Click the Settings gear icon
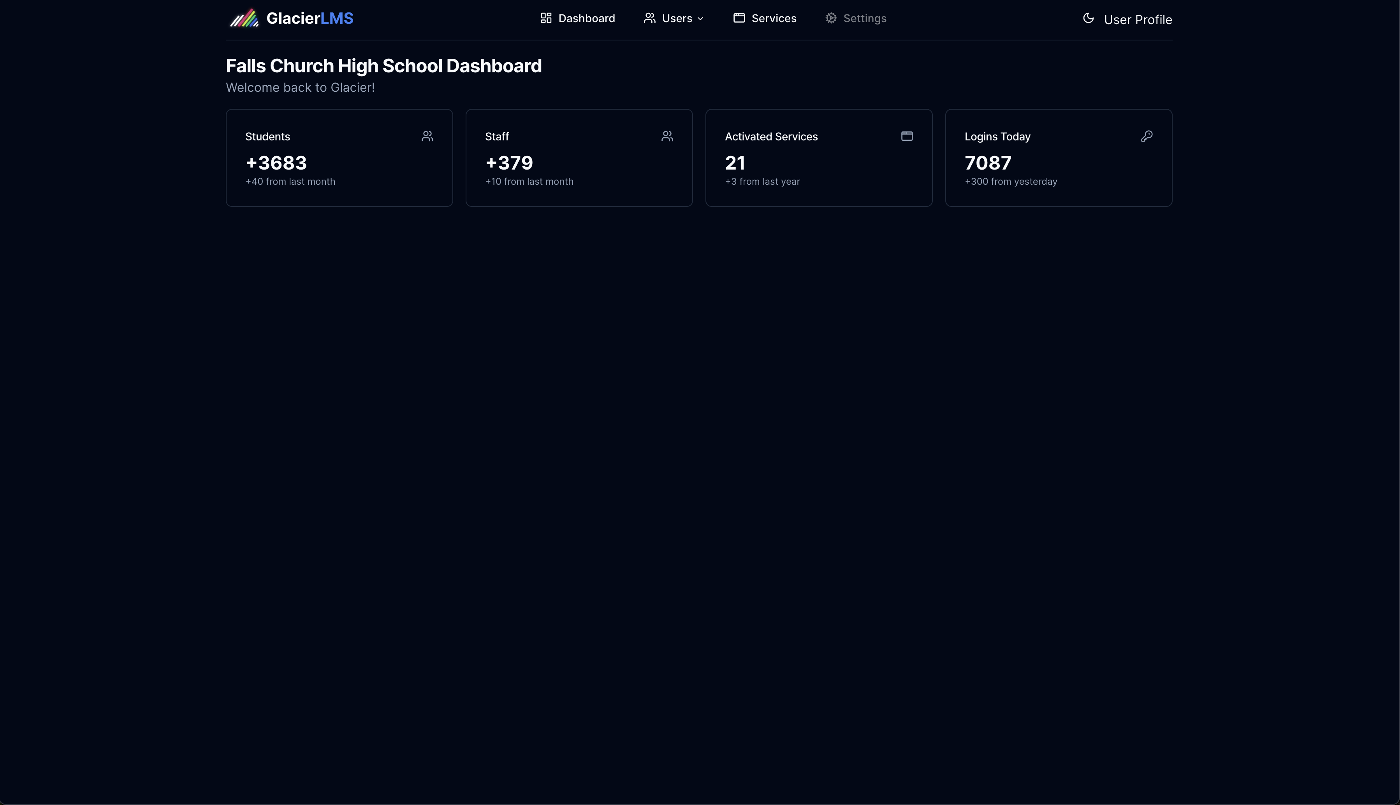1400x805 pixels. point(830,18)
